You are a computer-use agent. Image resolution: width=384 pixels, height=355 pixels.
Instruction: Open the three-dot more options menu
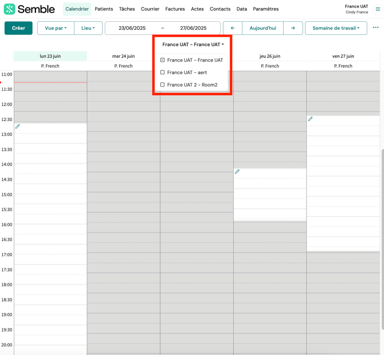[x=375, y=28]
